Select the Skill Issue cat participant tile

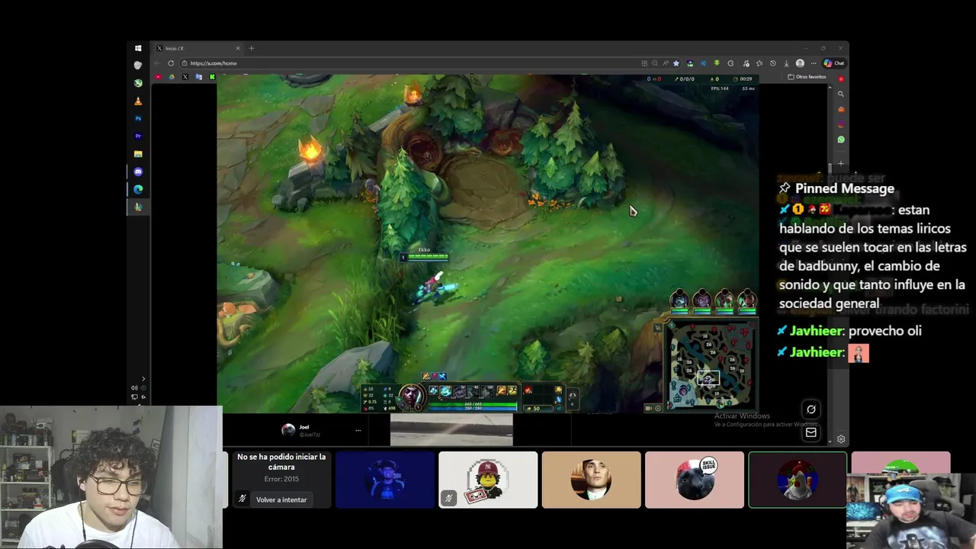(695, 480)
